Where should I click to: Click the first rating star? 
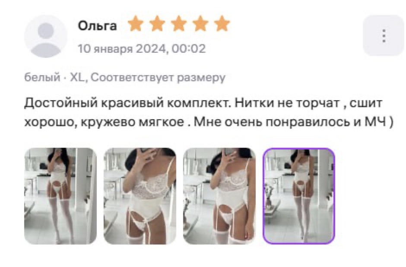point(136,24)
